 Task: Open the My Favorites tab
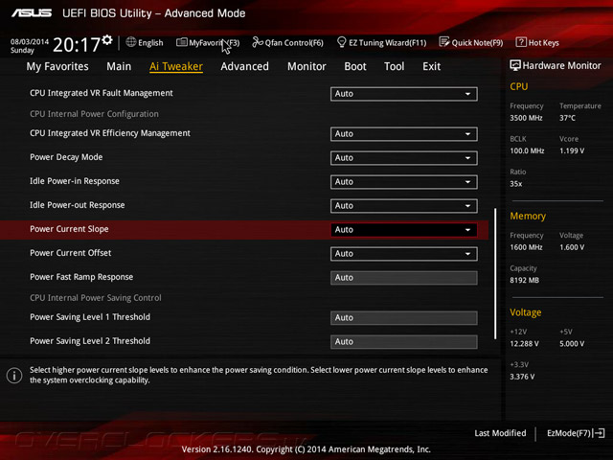point(57,66)
